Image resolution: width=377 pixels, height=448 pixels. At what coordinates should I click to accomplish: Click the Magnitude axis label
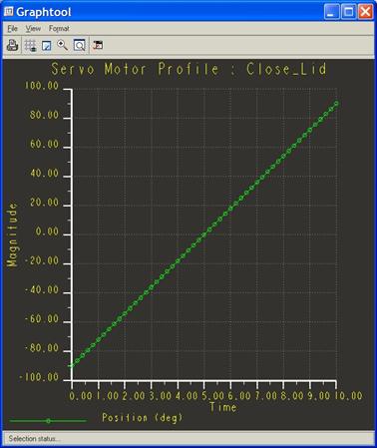click(x=12, y=234)
